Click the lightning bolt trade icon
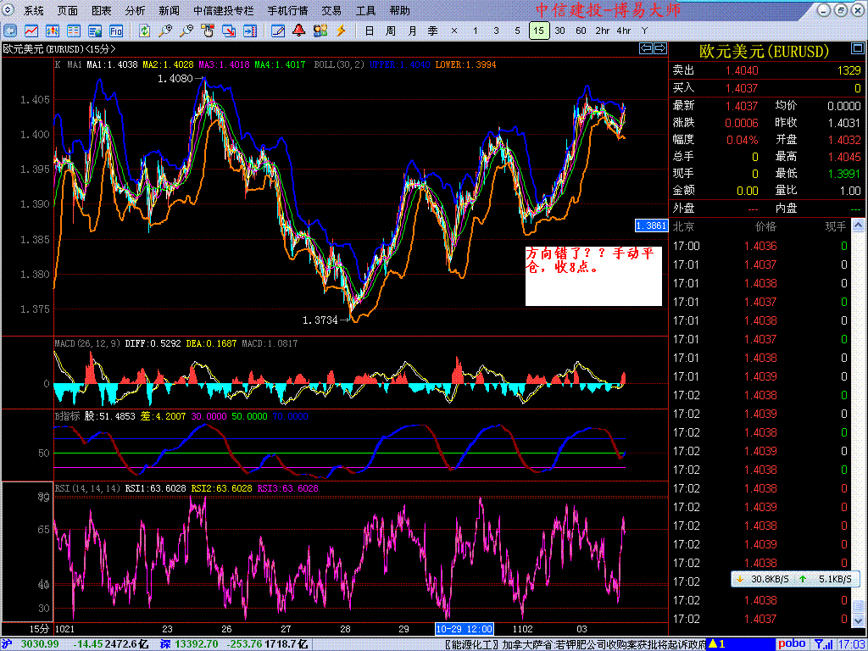This screenshot has height=651, width=868. [342, 31]
